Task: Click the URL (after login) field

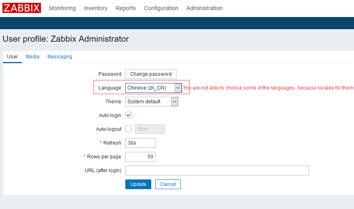Action: (x=217, y=171)
